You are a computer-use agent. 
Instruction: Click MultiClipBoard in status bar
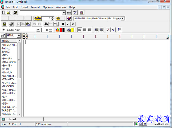click(162, 124)
